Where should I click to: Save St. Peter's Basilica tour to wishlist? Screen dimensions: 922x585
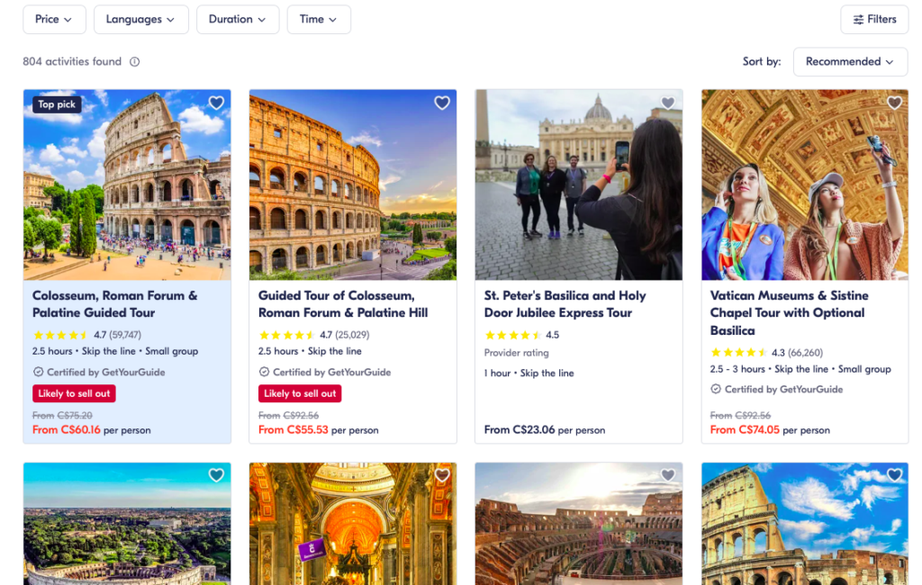pos(668,103)
